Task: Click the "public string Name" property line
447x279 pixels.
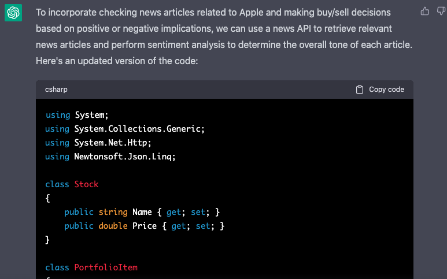Action: point(142,212)
